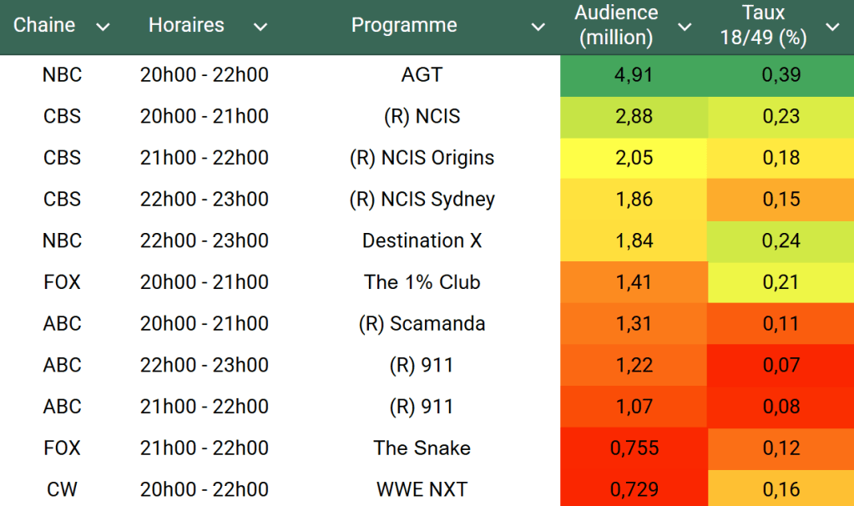Select the (R) NCIS Sydney cell
854x506 pixels.
point(422,200)
